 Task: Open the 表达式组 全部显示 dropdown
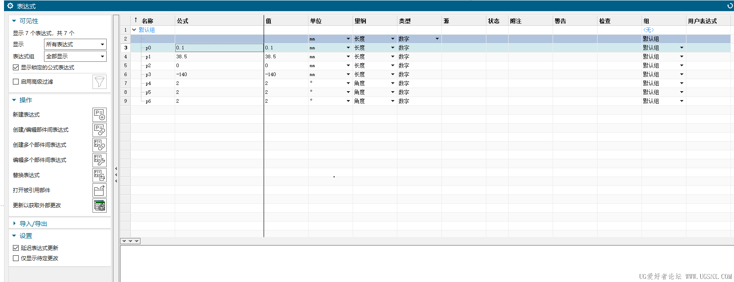point(76,56)
